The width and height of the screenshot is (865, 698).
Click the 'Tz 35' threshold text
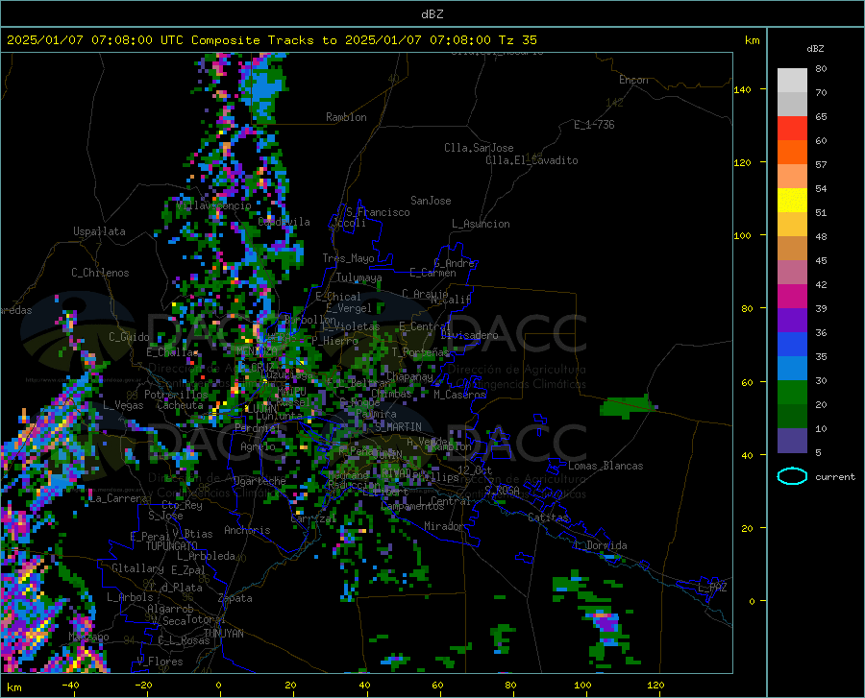coord(517,39)
